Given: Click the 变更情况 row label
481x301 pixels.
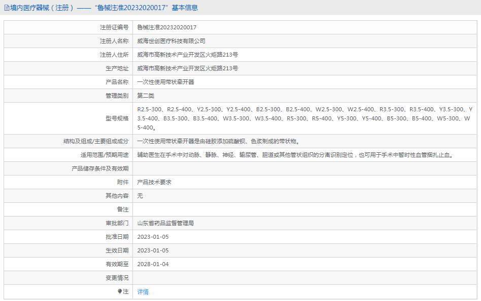Looking at the screenshot, I should tap(117, 278).
